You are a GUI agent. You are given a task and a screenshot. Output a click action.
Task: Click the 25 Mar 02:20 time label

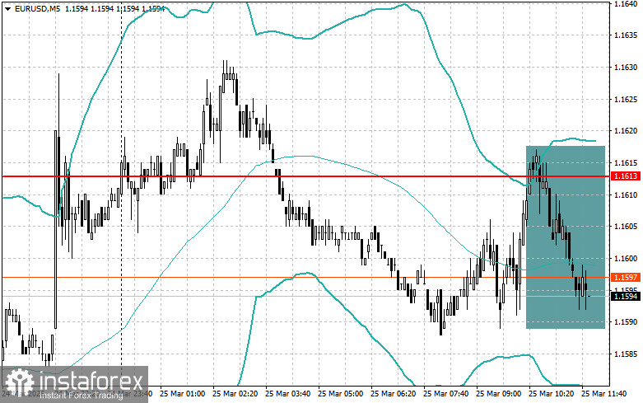pyautogui.click(x=235, y=394)
